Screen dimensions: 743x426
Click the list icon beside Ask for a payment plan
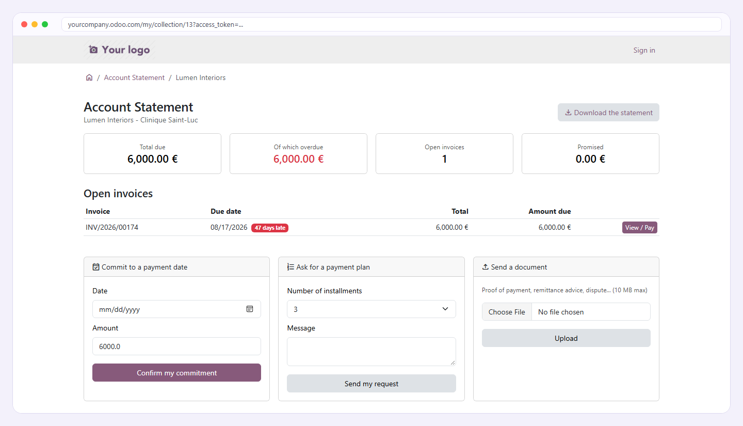pos(290,267)
